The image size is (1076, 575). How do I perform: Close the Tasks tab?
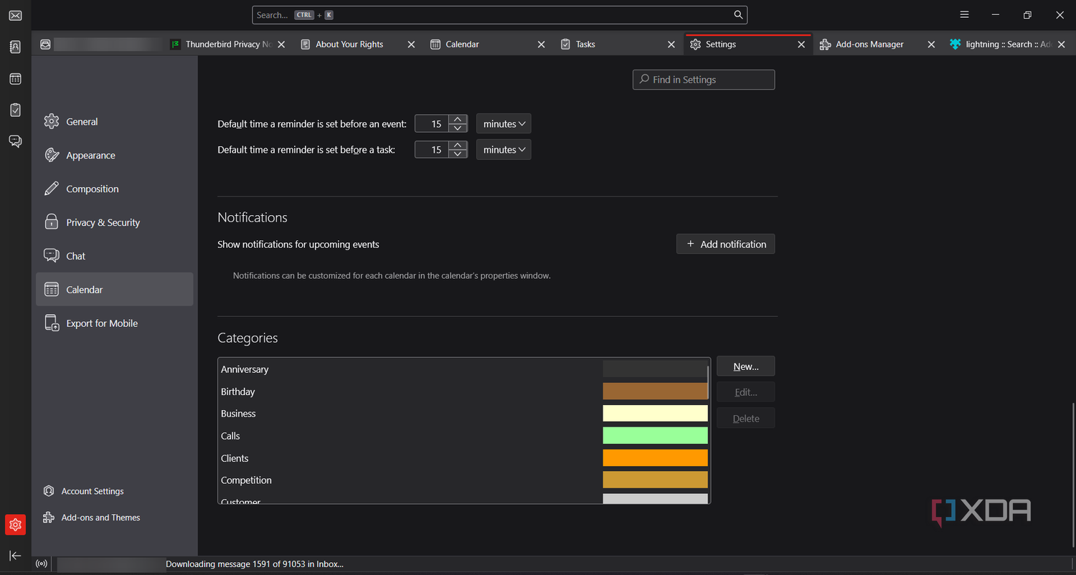coord(671,44)
